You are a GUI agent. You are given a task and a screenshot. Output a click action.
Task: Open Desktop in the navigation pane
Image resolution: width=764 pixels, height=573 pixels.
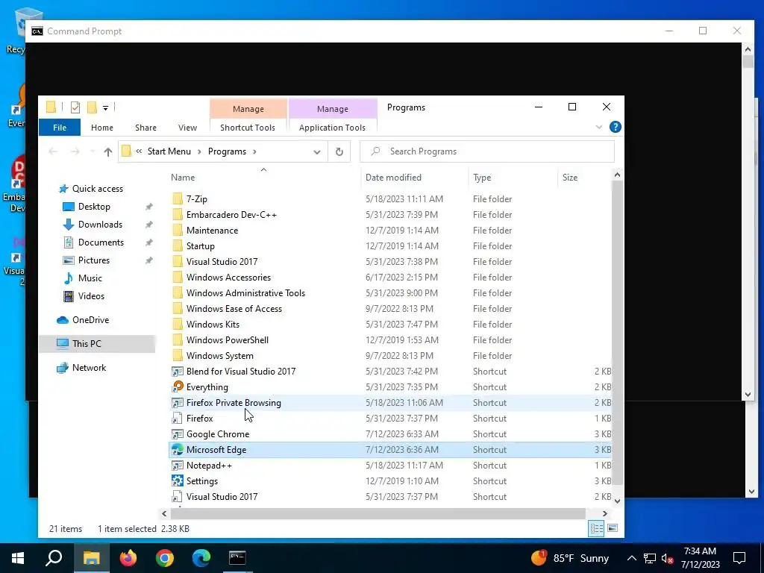94,207
